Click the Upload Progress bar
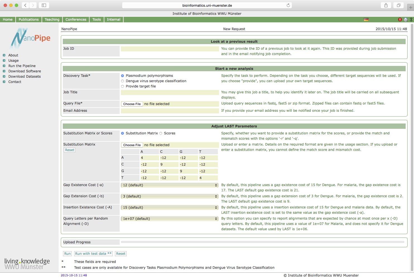Image resolution: width=414 pixels, height=278 pixels. click(263, 242)
